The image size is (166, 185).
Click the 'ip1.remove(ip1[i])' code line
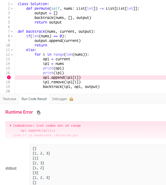click(x=62, y=82)
